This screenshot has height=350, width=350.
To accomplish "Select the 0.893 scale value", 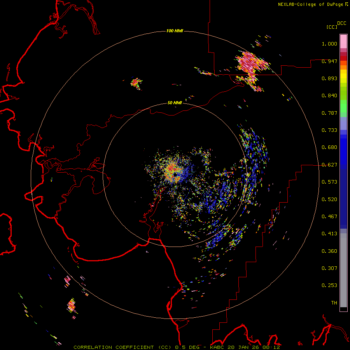I will tap(329, 78).
